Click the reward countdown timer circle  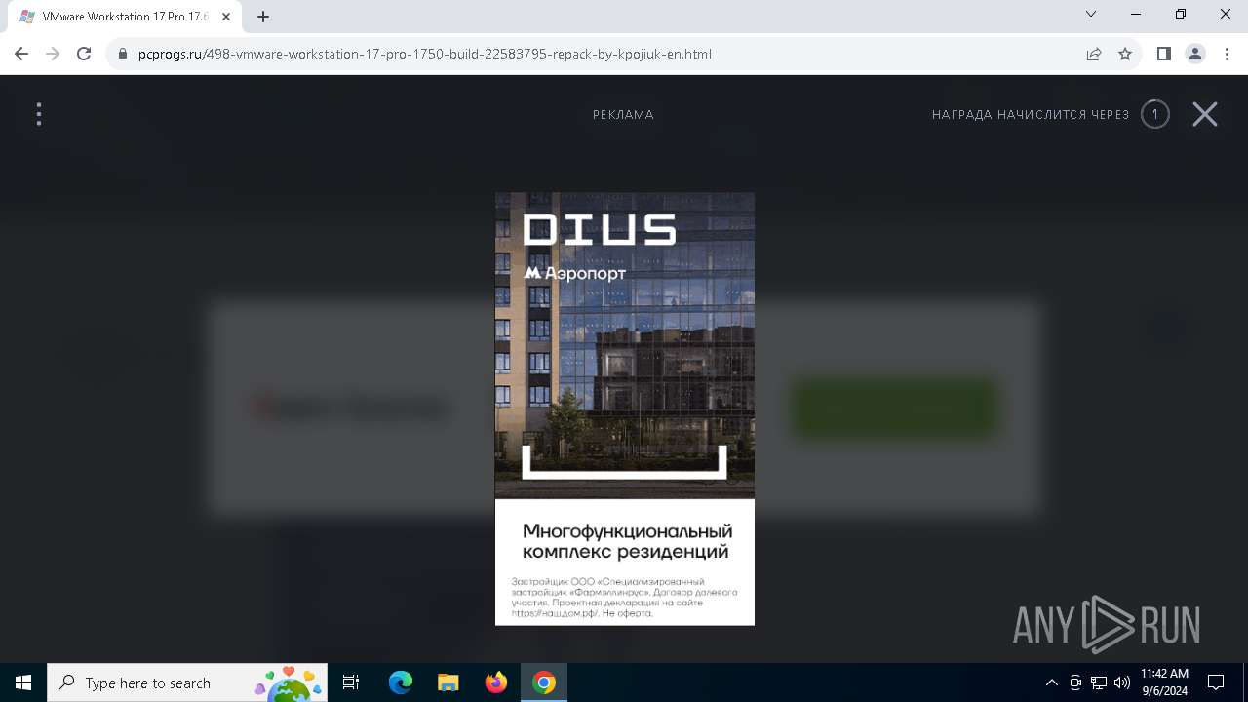(1155, 115)
